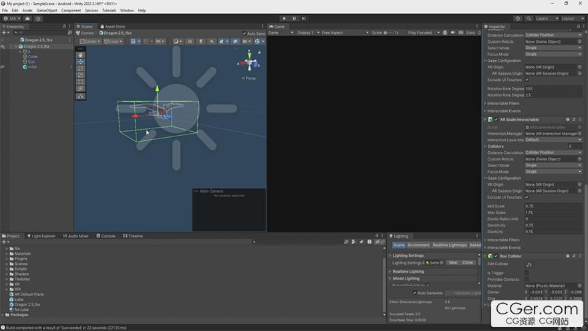Select the Hand view tool in Scene
The height and width of the screenshot is (331, 588).
(81, 55)
